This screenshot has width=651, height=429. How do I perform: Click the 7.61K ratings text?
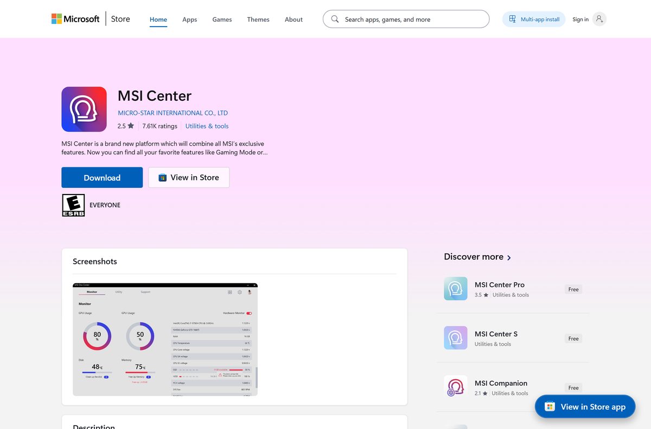tap(160, 126)
